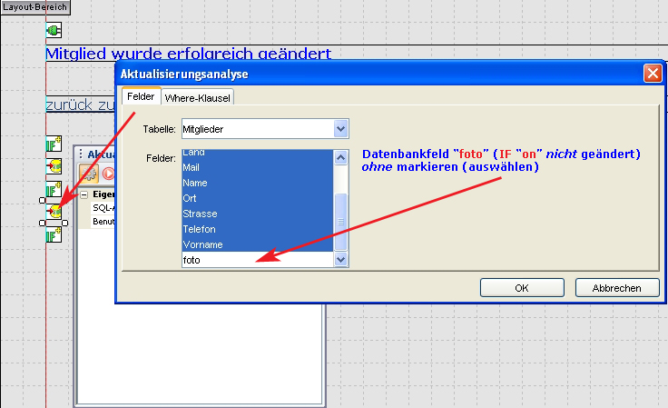668x408 pixels.
Task: Close the Aktualisierungsanalyse dialog
Action: tap(651, 74)
